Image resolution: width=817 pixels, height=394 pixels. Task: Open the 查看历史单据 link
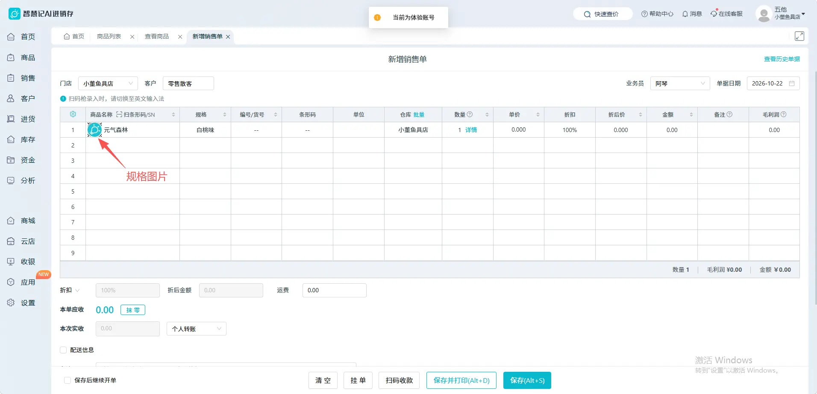coord(782,59)
